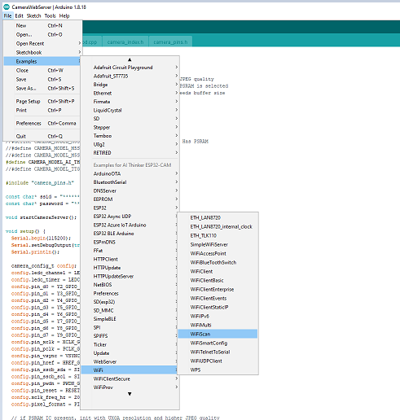Open Page Setup from the File menu

coord(42,101)
